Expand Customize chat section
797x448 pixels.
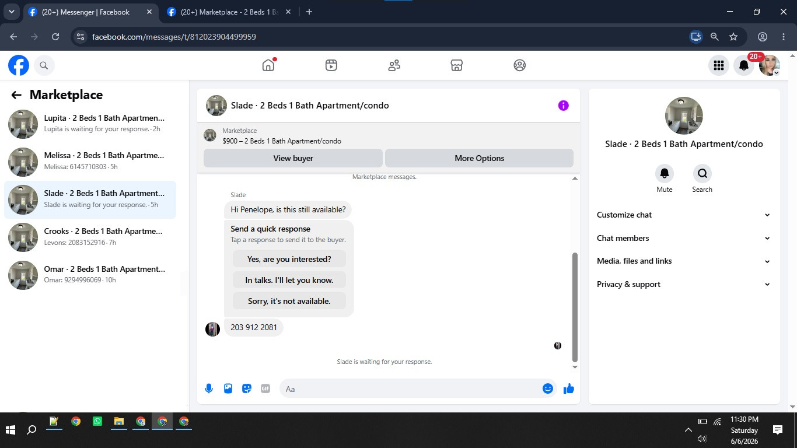(683, 215)
